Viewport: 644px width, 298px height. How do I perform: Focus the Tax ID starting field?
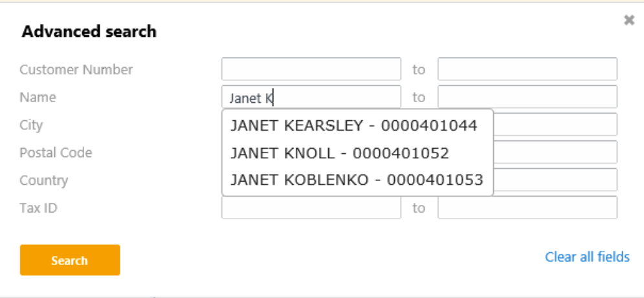pyautogui.click(x=311, y=208)
